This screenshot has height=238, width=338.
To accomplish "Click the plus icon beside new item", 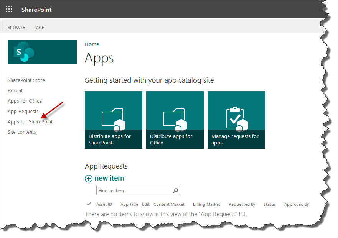I will 88,179.
